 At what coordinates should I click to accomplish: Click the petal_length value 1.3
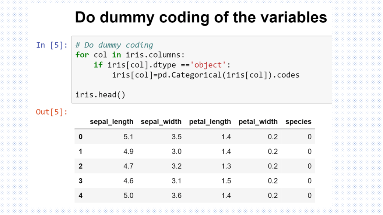pyautogui.click(x=226, y=166)
